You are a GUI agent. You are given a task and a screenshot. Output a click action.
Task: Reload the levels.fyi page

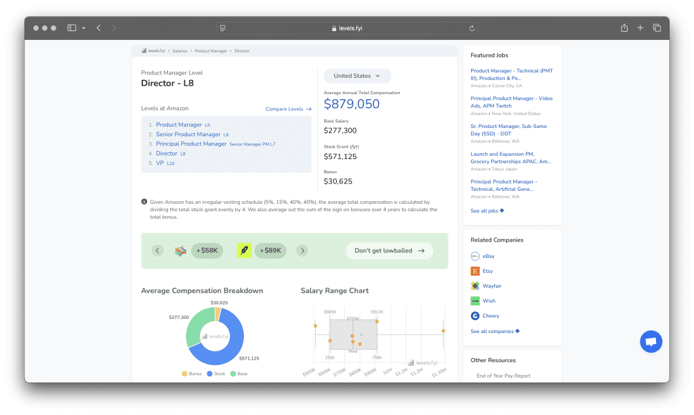click(472, 28)
